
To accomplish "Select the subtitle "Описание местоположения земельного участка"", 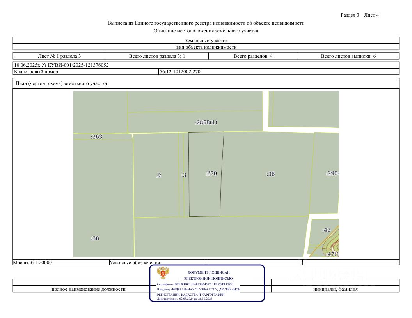I will point(206,31).
